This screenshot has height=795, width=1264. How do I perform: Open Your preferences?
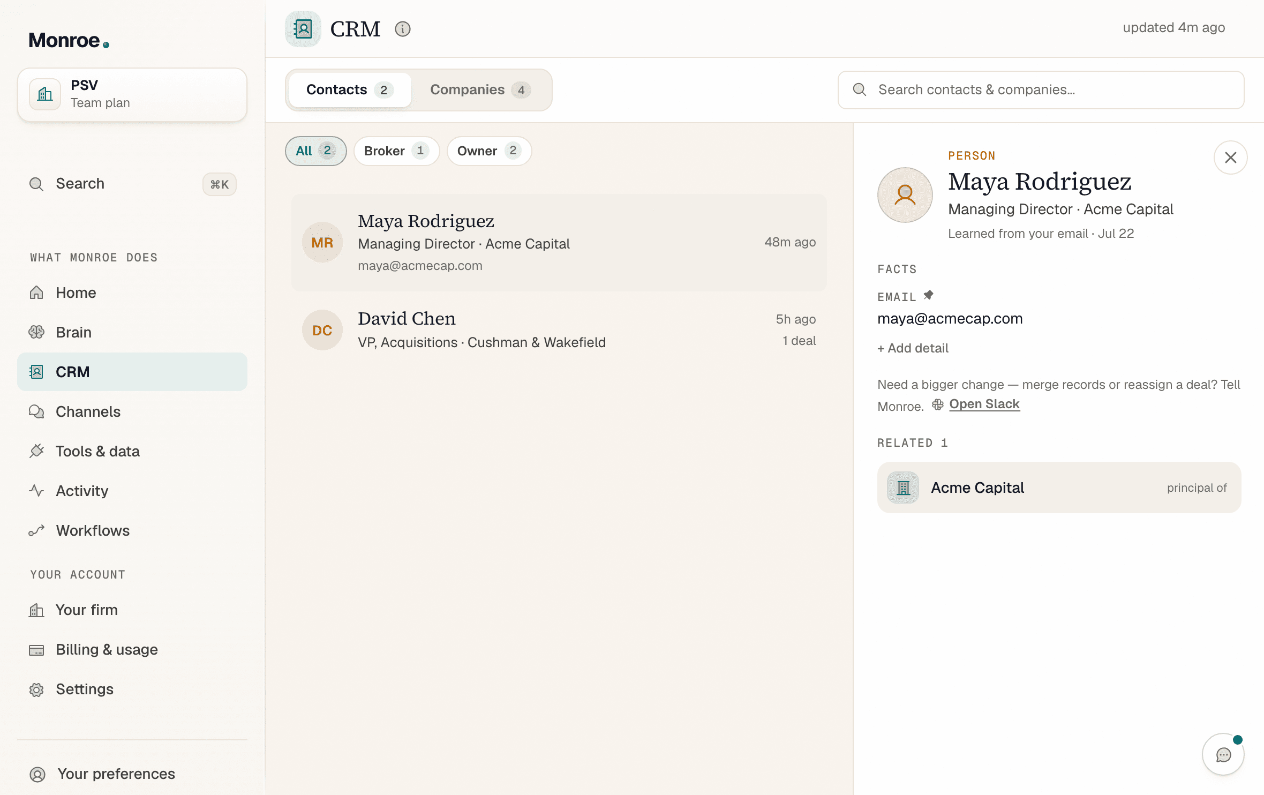point(132,774)
